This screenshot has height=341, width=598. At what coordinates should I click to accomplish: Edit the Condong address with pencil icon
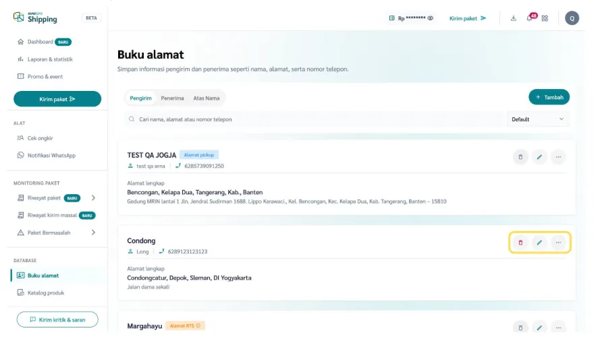(539, 243)
